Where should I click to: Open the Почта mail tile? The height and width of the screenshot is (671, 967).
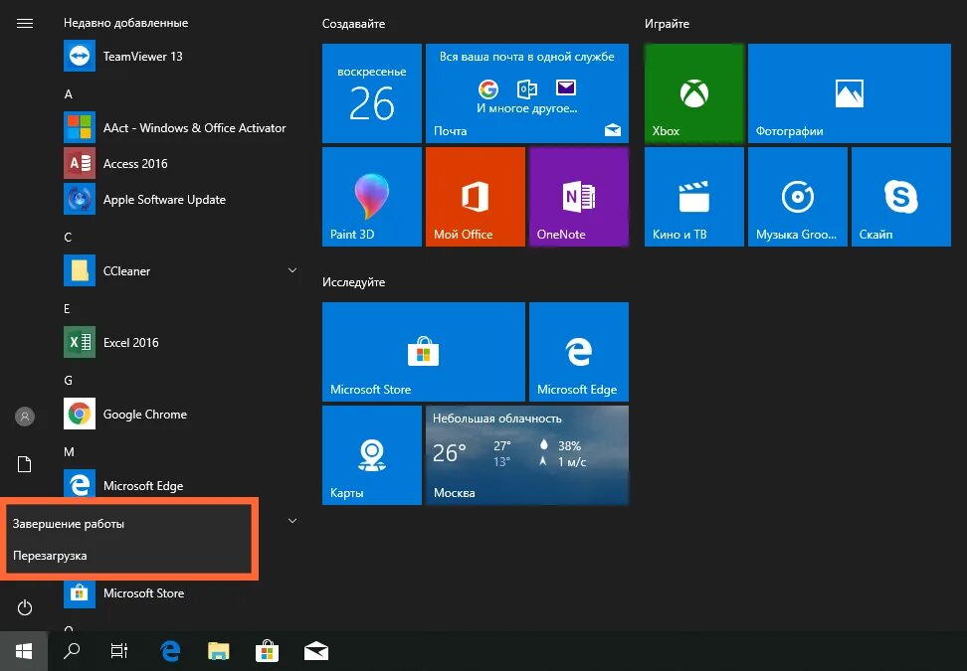coord(527,93)
